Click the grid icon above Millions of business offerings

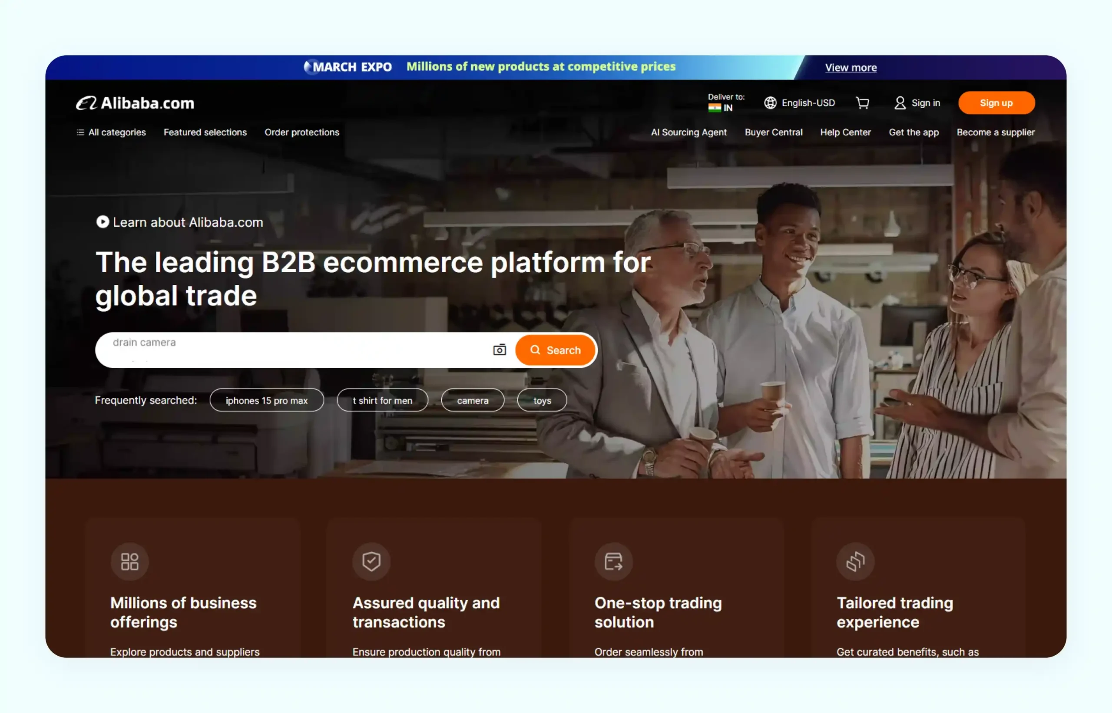[x=130, y=561]
